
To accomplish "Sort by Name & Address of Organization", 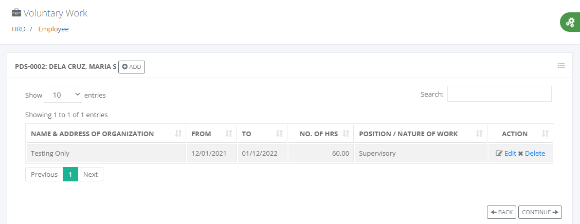I will (106, 134).
